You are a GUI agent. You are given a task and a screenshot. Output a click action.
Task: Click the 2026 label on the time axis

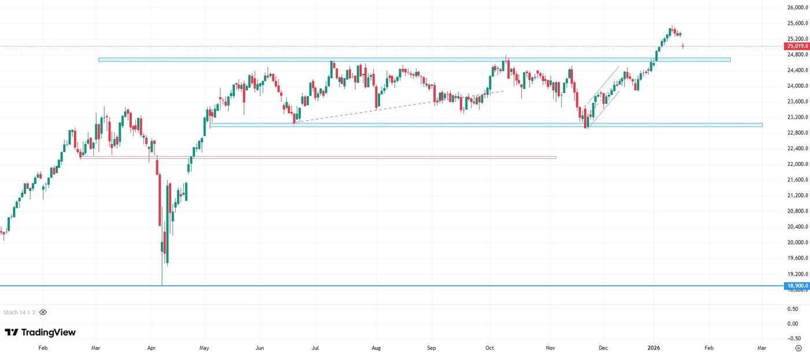click(654, 348)
